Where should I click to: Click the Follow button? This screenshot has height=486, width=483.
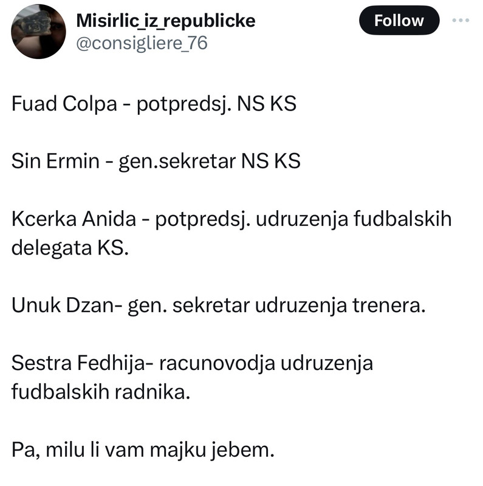(399, 21)
